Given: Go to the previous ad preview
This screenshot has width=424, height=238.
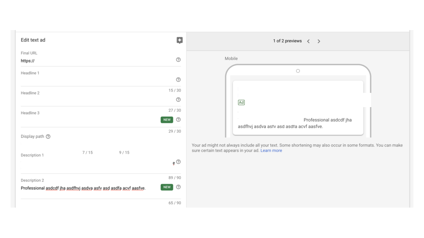Looking at the screenshot, I should click(308, 41).
